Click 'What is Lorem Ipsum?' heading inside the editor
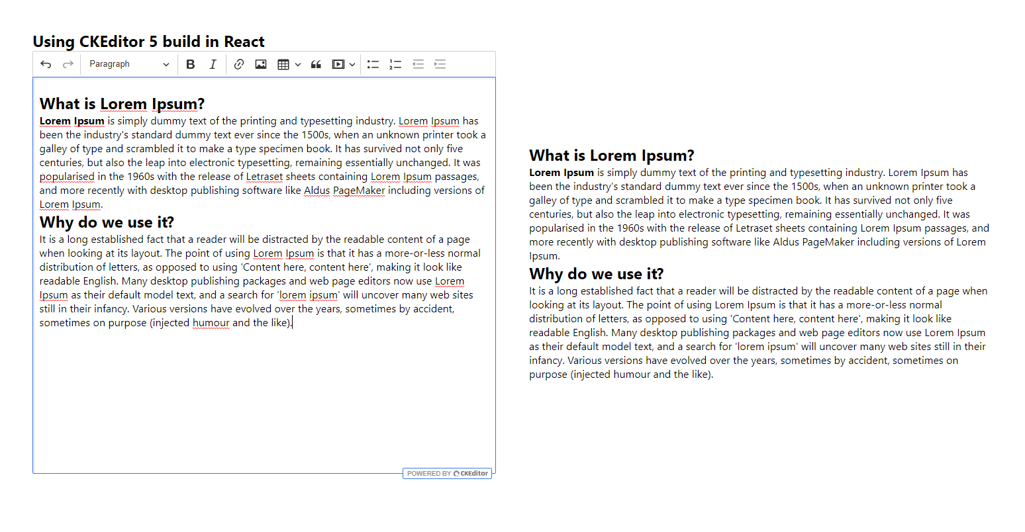The height and width of the screenshot is (532, 1025). point(122,104)
